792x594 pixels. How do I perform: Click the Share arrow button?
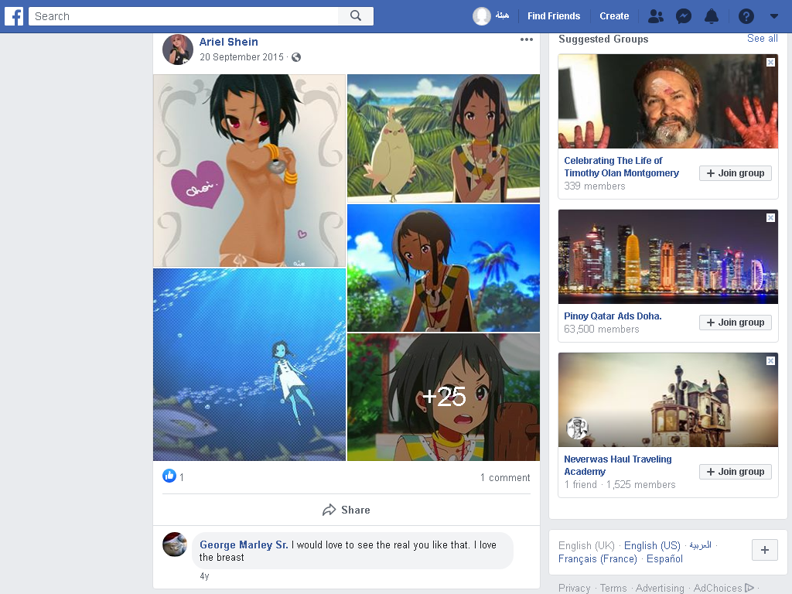pos(346,510)
